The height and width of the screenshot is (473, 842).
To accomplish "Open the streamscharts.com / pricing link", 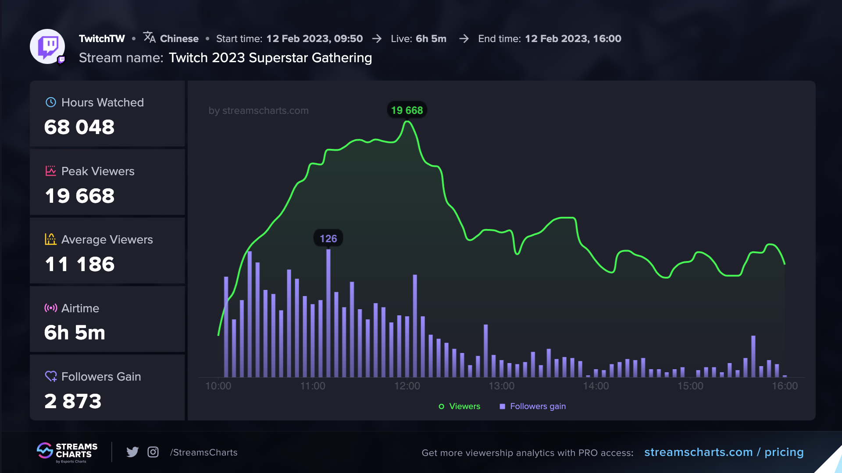I will (724, 452).
